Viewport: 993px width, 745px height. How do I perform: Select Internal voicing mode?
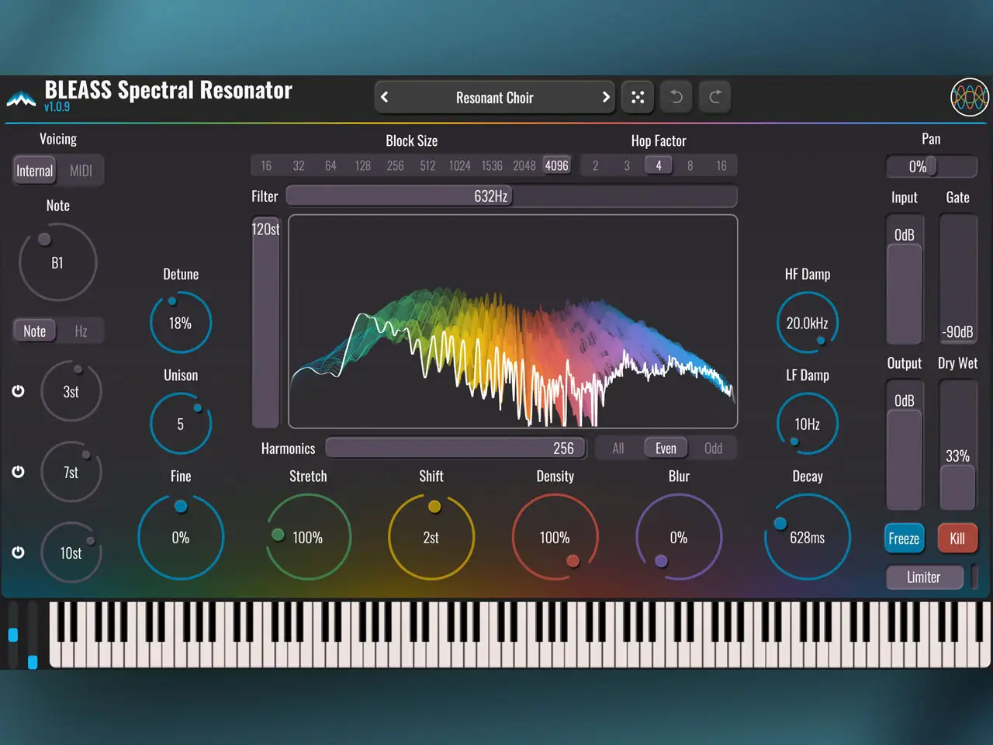pyautogui.click(x=35, y=171)
